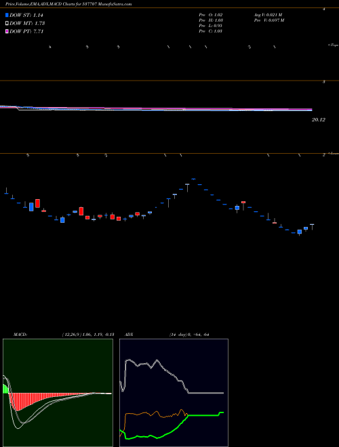
Task: Click the green histogram bars in MACD panel
Action: tap(5, 389)
